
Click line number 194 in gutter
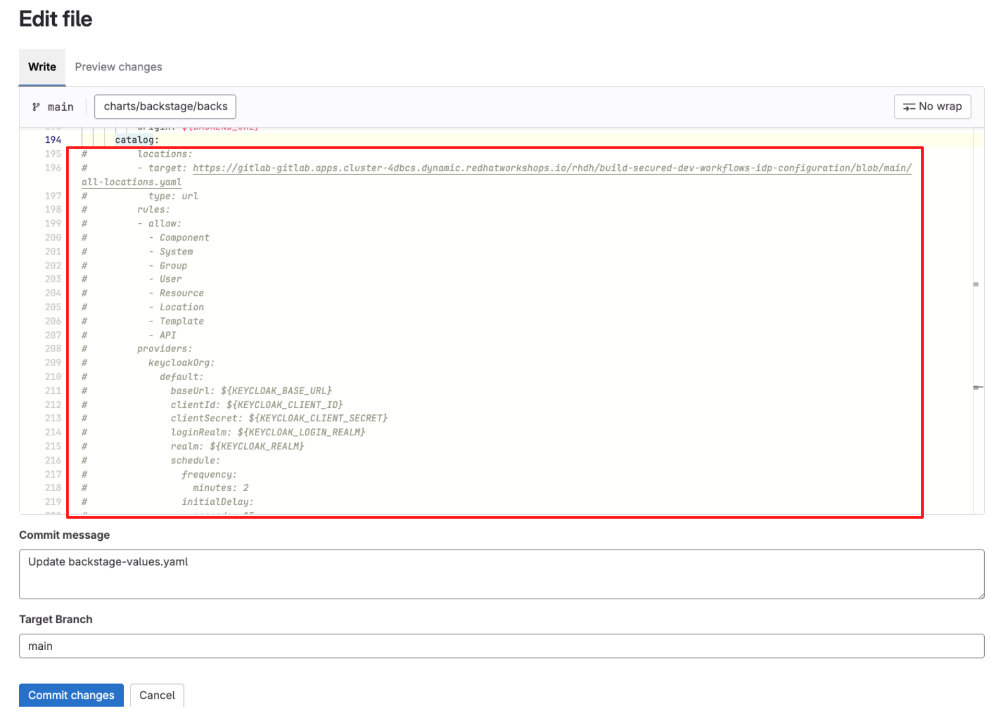[53, 140]
